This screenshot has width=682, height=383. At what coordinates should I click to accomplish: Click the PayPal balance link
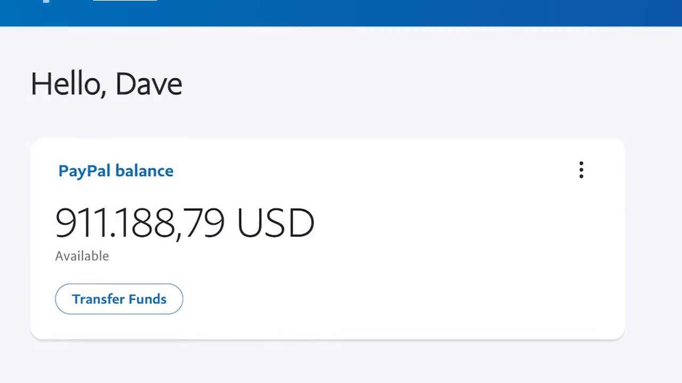pyautogui.click(x=116, y=171)
